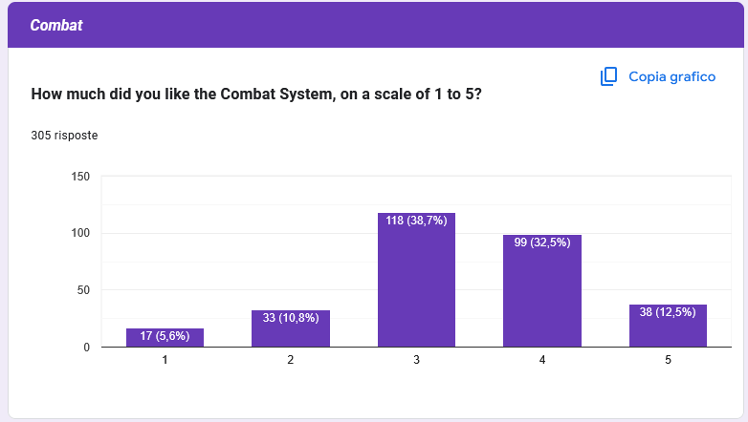This screenshot has height=422, width=748.
Task: Click the copy chart icon
Action: (608, 76)
